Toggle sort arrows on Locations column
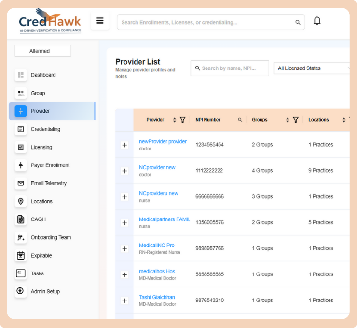 (x=344, y=120)
